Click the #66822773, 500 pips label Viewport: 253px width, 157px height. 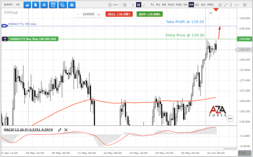pyautogui.click(x=22, y=24)
